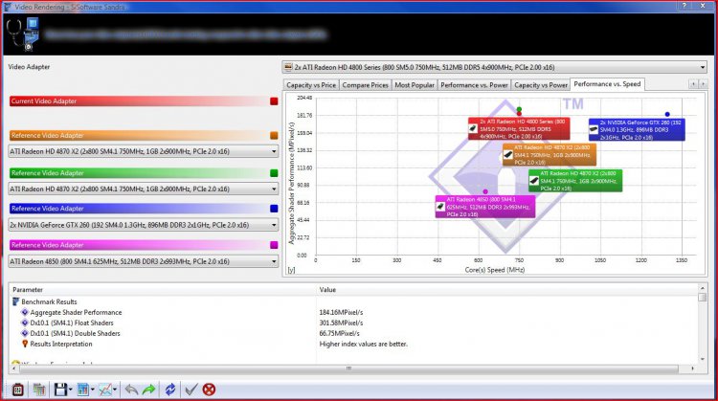Image resolution: width=718 pixels, height=401 pixels.
Task: Click the green reference adapter color square
Action: pyautogui.click(x=274, y=173)
